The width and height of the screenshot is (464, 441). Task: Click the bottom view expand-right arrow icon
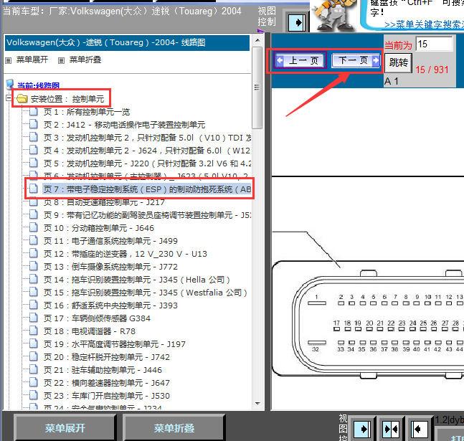tap(362, 429)
